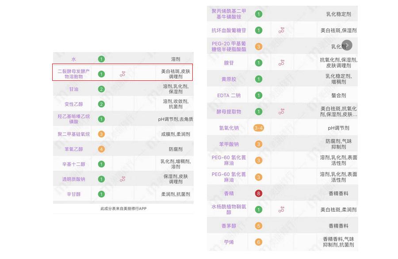Click the molecule icon beside 二裂酵母发酵产物溶胞物
This screenshot has height=259, width=398.
pos(123,73)
